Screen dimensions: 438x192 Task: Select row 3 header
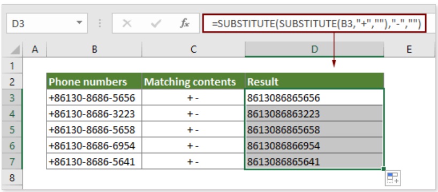tap(12, 98)
